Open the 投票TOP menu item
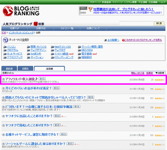Viewport: 167px width, 150px height. pos(15,28)
